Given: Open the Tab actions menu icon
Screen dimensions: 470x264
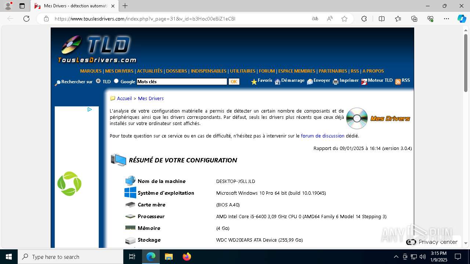Looking at the screenshot, I should point(22,6).
